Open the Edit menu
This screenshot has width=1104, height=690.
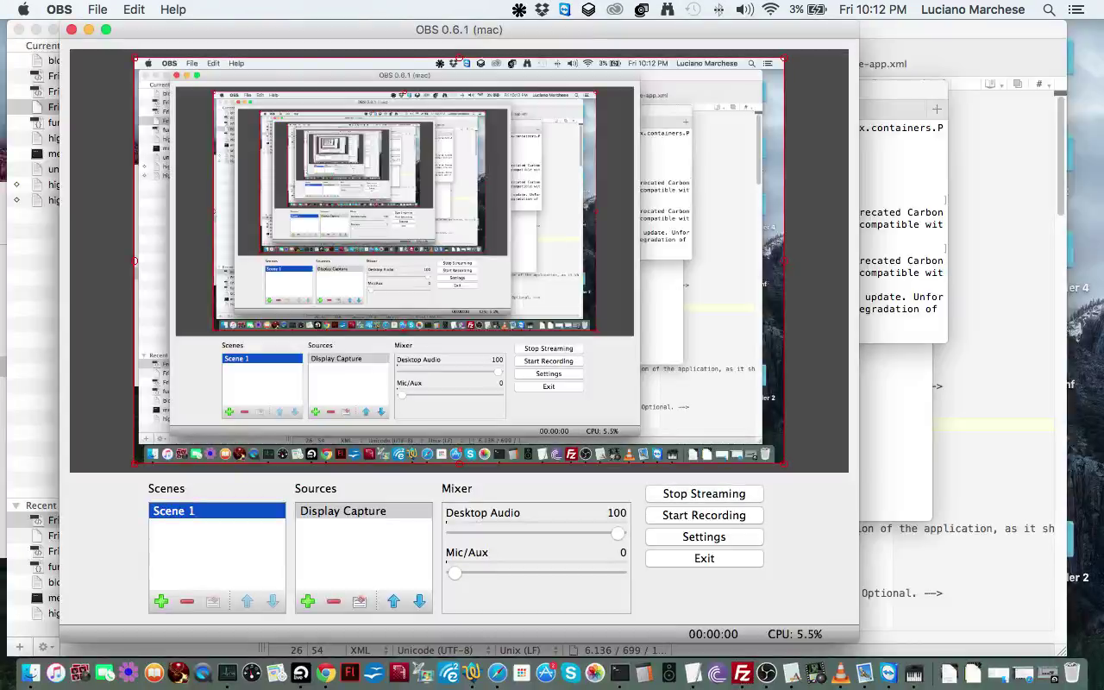[x=134, y=9]
